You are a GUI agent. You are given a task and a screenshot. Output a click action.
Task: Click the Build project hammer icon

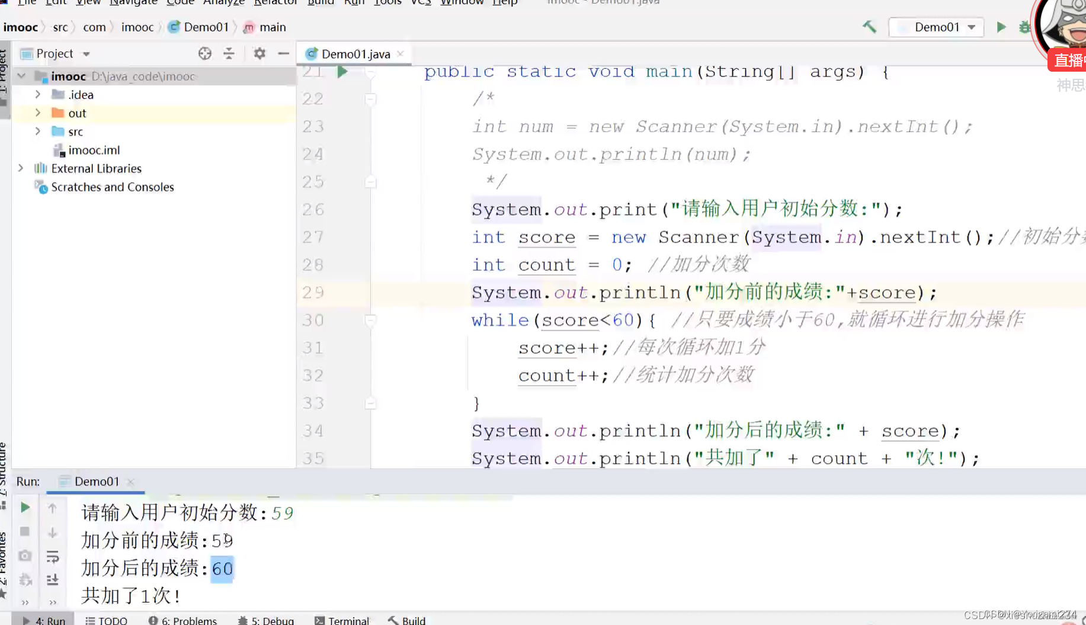tap(869, 27)
